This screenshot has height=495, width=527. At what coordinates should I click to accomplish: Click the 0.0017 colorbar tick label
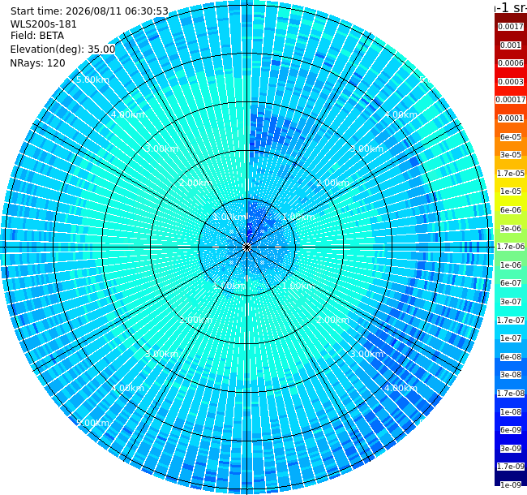point(511,27)
